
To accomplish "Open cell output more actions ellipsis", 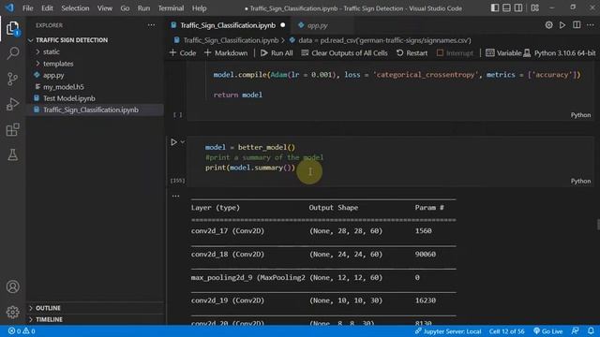I will [175, 196].
